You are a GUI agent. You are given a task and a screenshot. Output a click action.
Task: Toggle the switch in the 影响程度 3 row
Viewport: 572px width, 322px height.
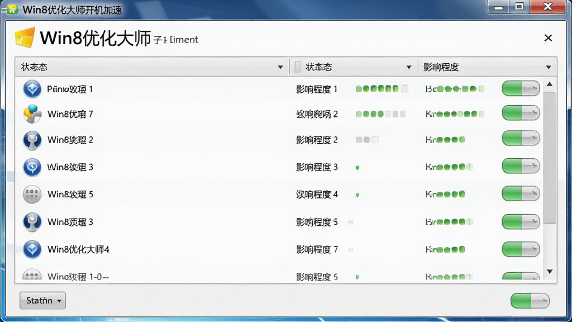[x=521, y=166]
